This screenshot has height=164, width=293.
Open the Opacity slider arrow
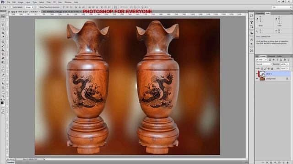288,64
